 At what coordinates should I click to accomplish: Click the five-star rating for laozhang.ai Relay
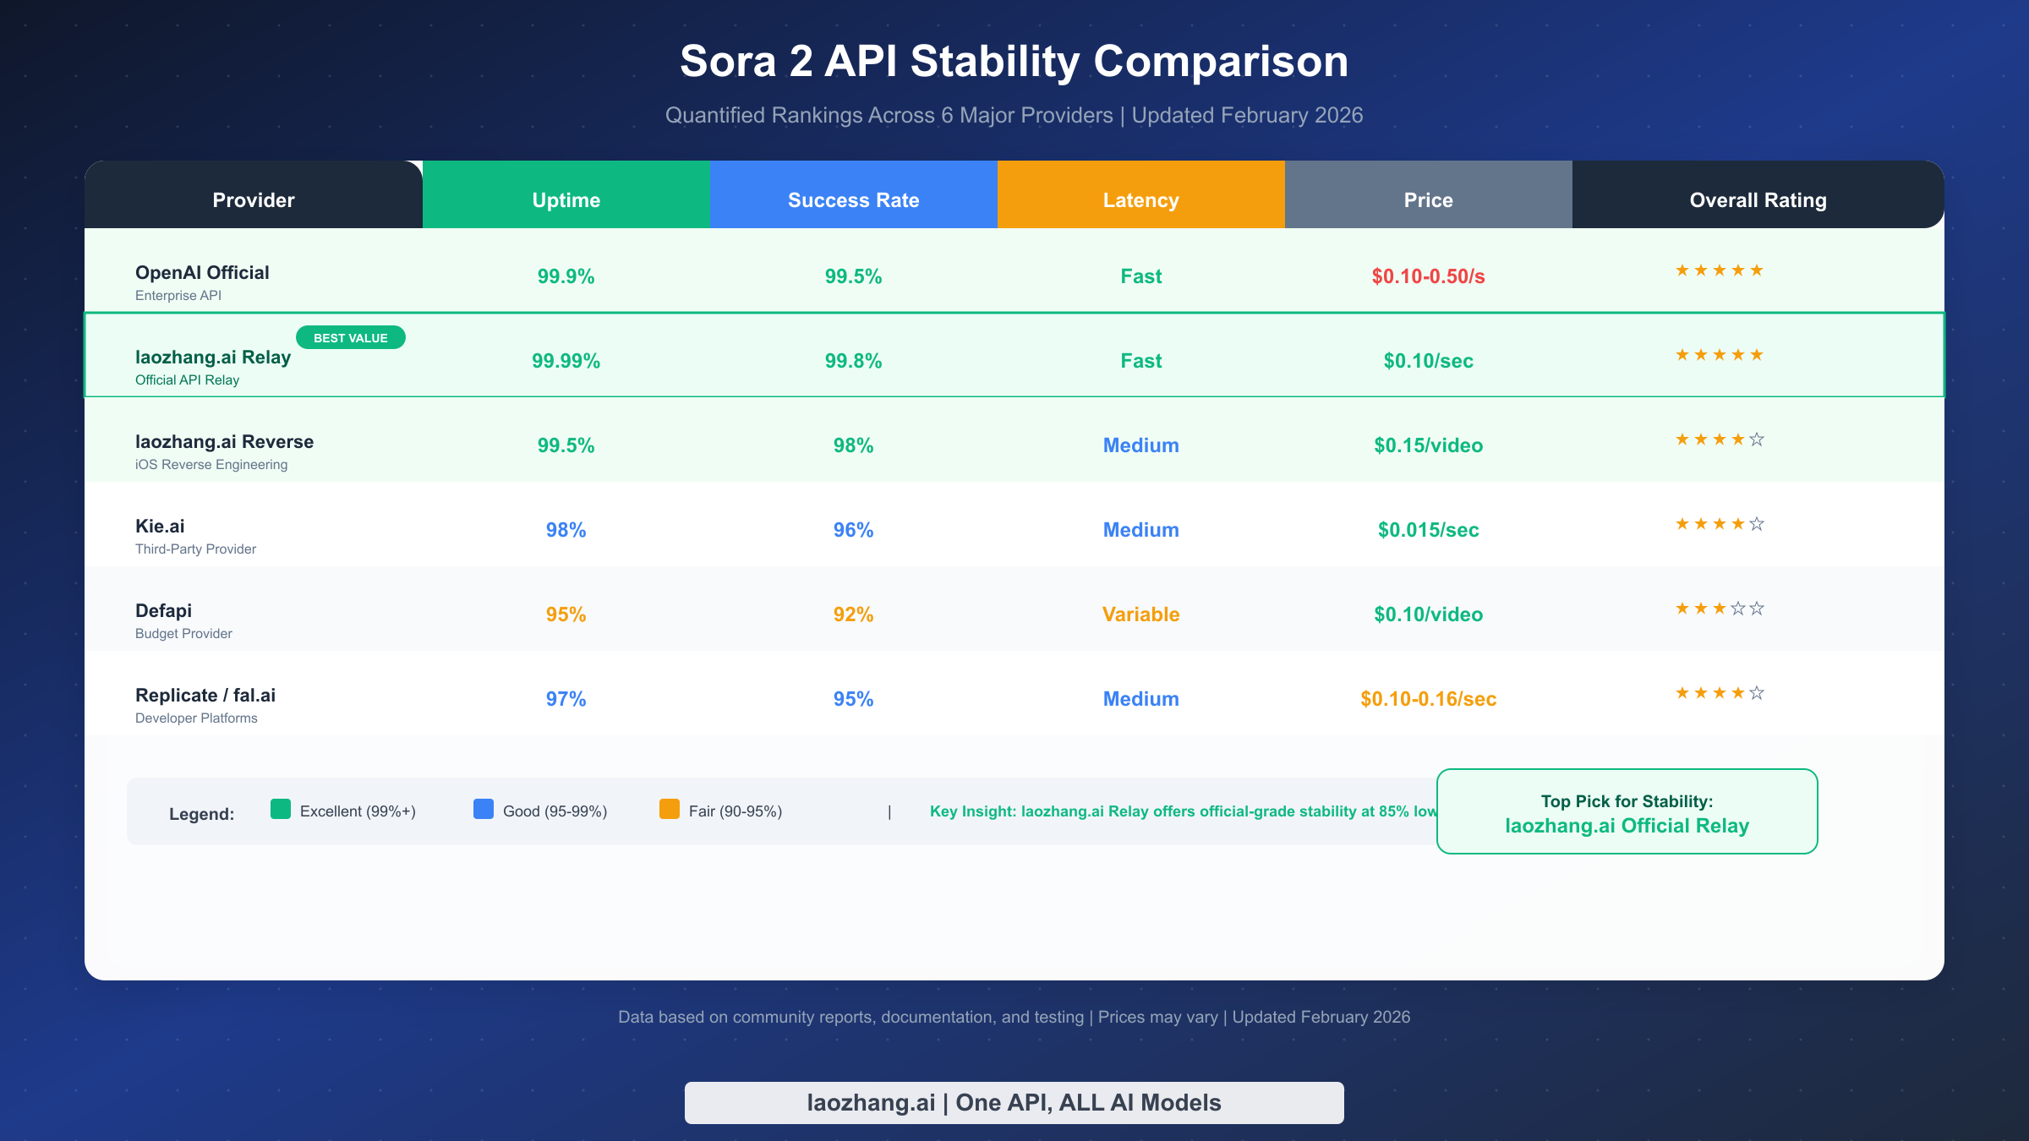1720,355
